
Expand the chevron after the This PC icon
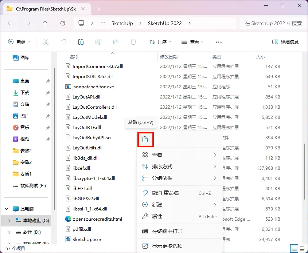92,23
